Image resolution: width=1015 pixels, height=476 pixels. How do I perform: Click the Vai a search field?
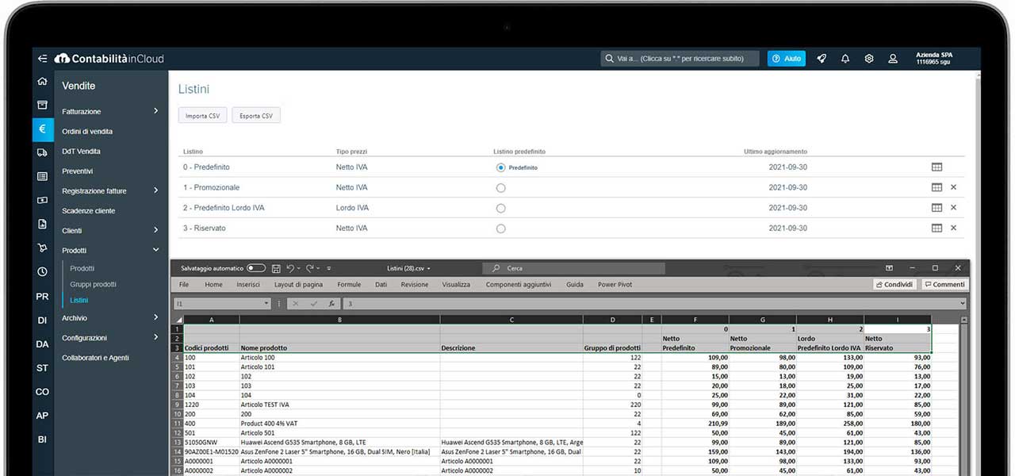(680, 59)
